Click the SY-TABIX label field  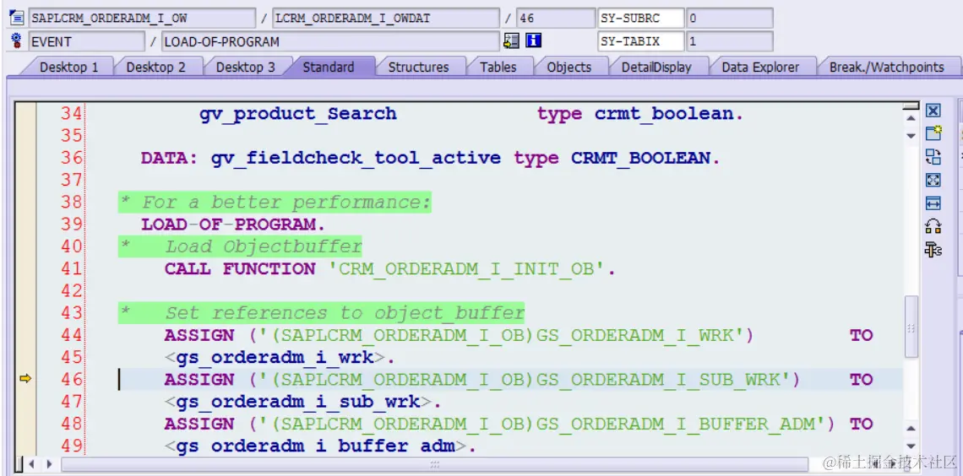640,41
